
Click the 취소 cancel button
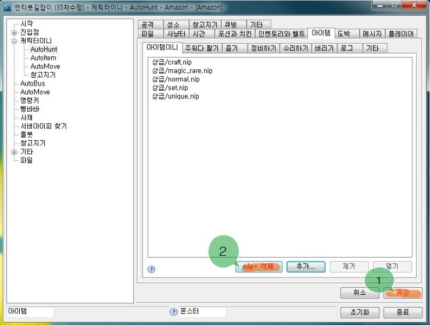click(360, 293)
